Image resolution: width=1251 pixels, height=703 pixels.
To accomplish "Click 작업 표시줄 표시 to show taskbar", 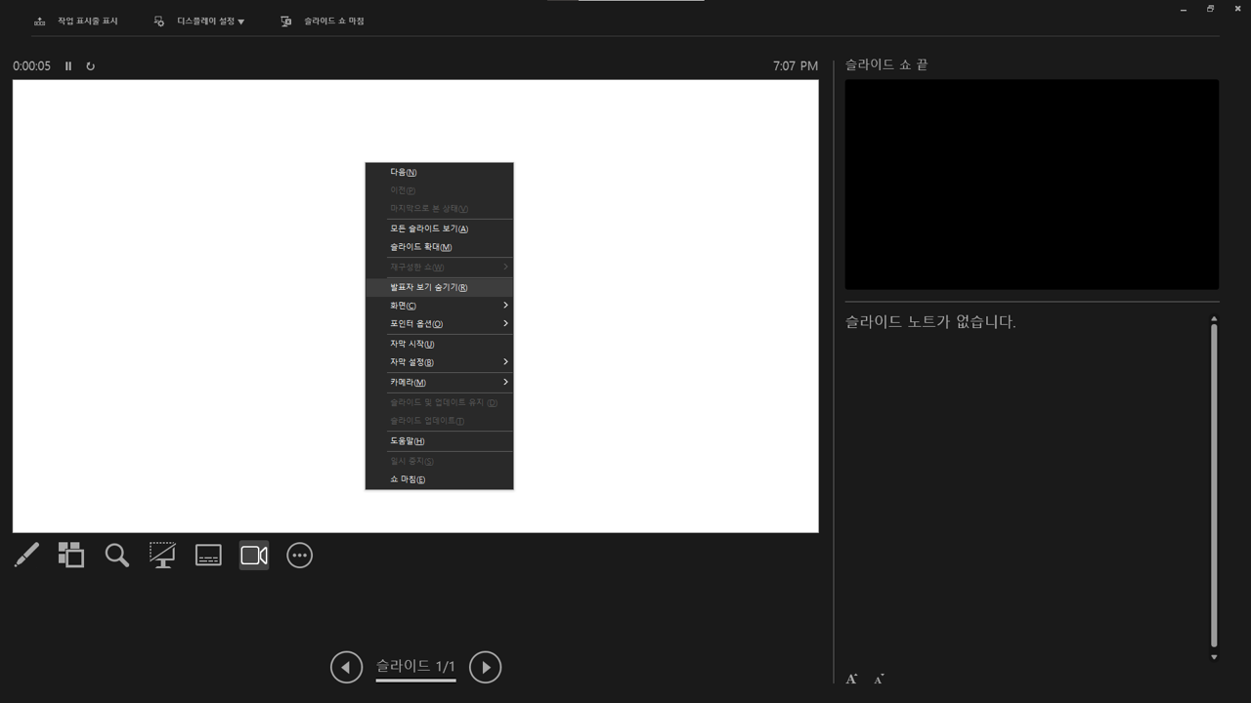I will tap(86, 20).
